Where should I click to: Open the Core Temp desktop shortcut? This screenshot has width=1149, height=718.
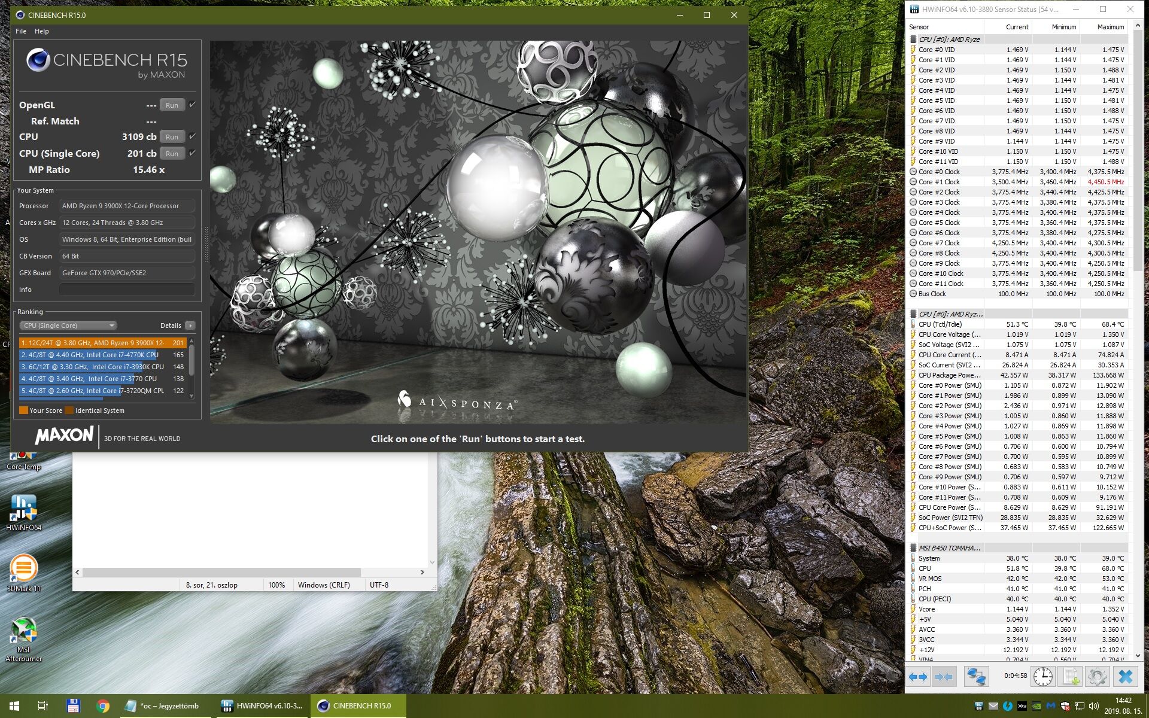(x=23, y=461)
